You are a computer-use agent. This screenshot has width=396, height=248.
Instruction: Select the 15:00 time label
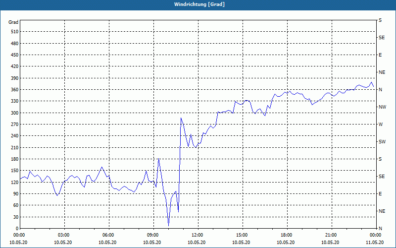click(241, 235)
